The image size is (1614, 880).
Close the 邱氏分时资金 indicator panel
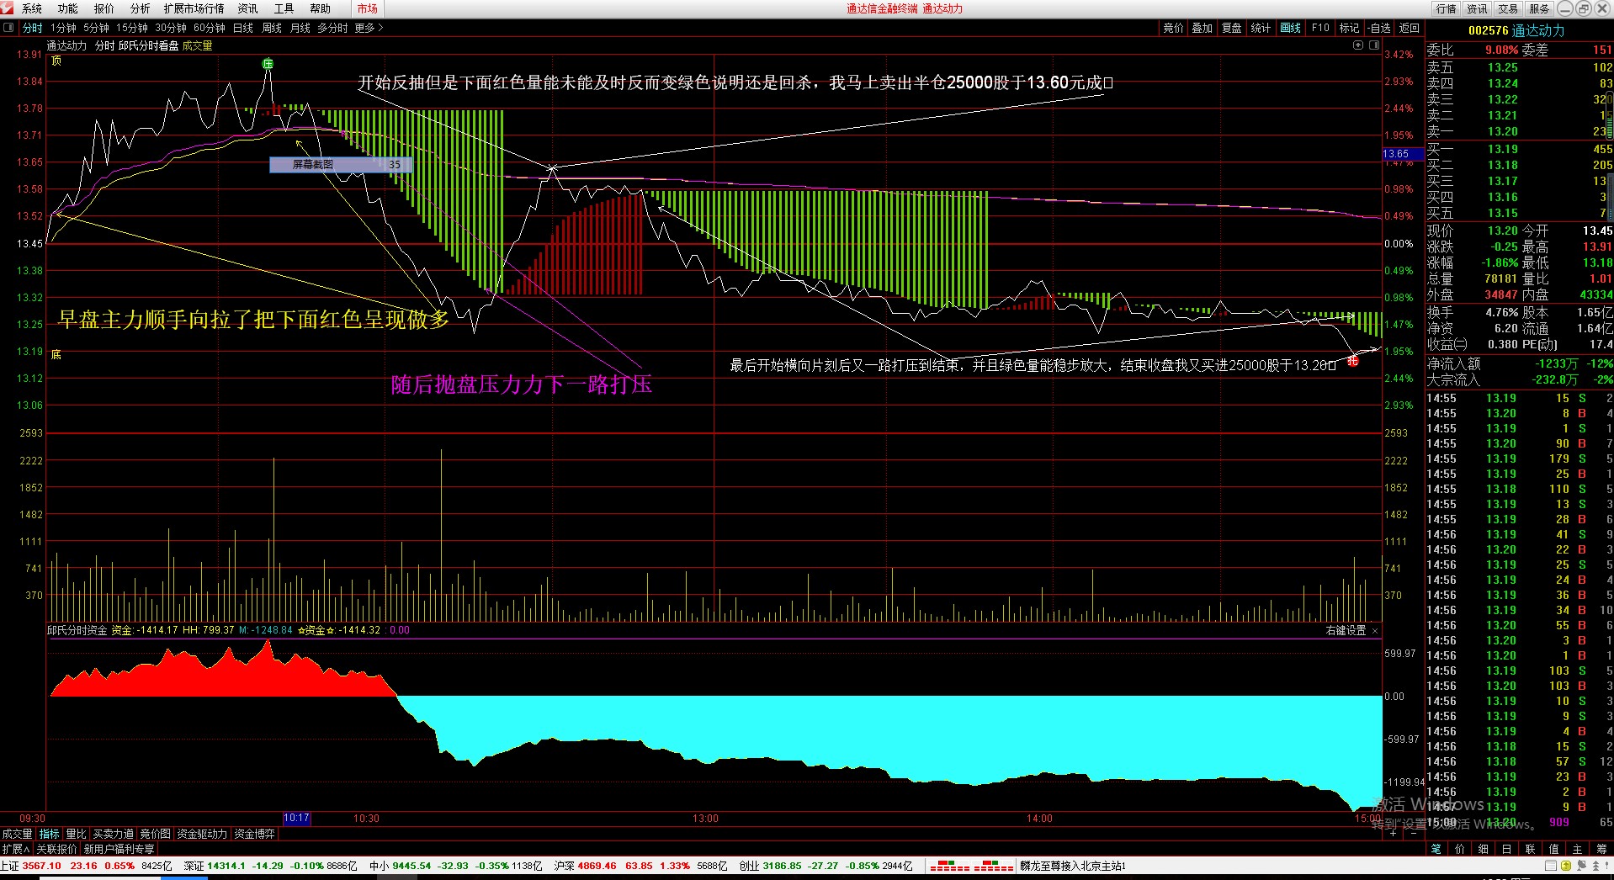tap(1375, 630)
